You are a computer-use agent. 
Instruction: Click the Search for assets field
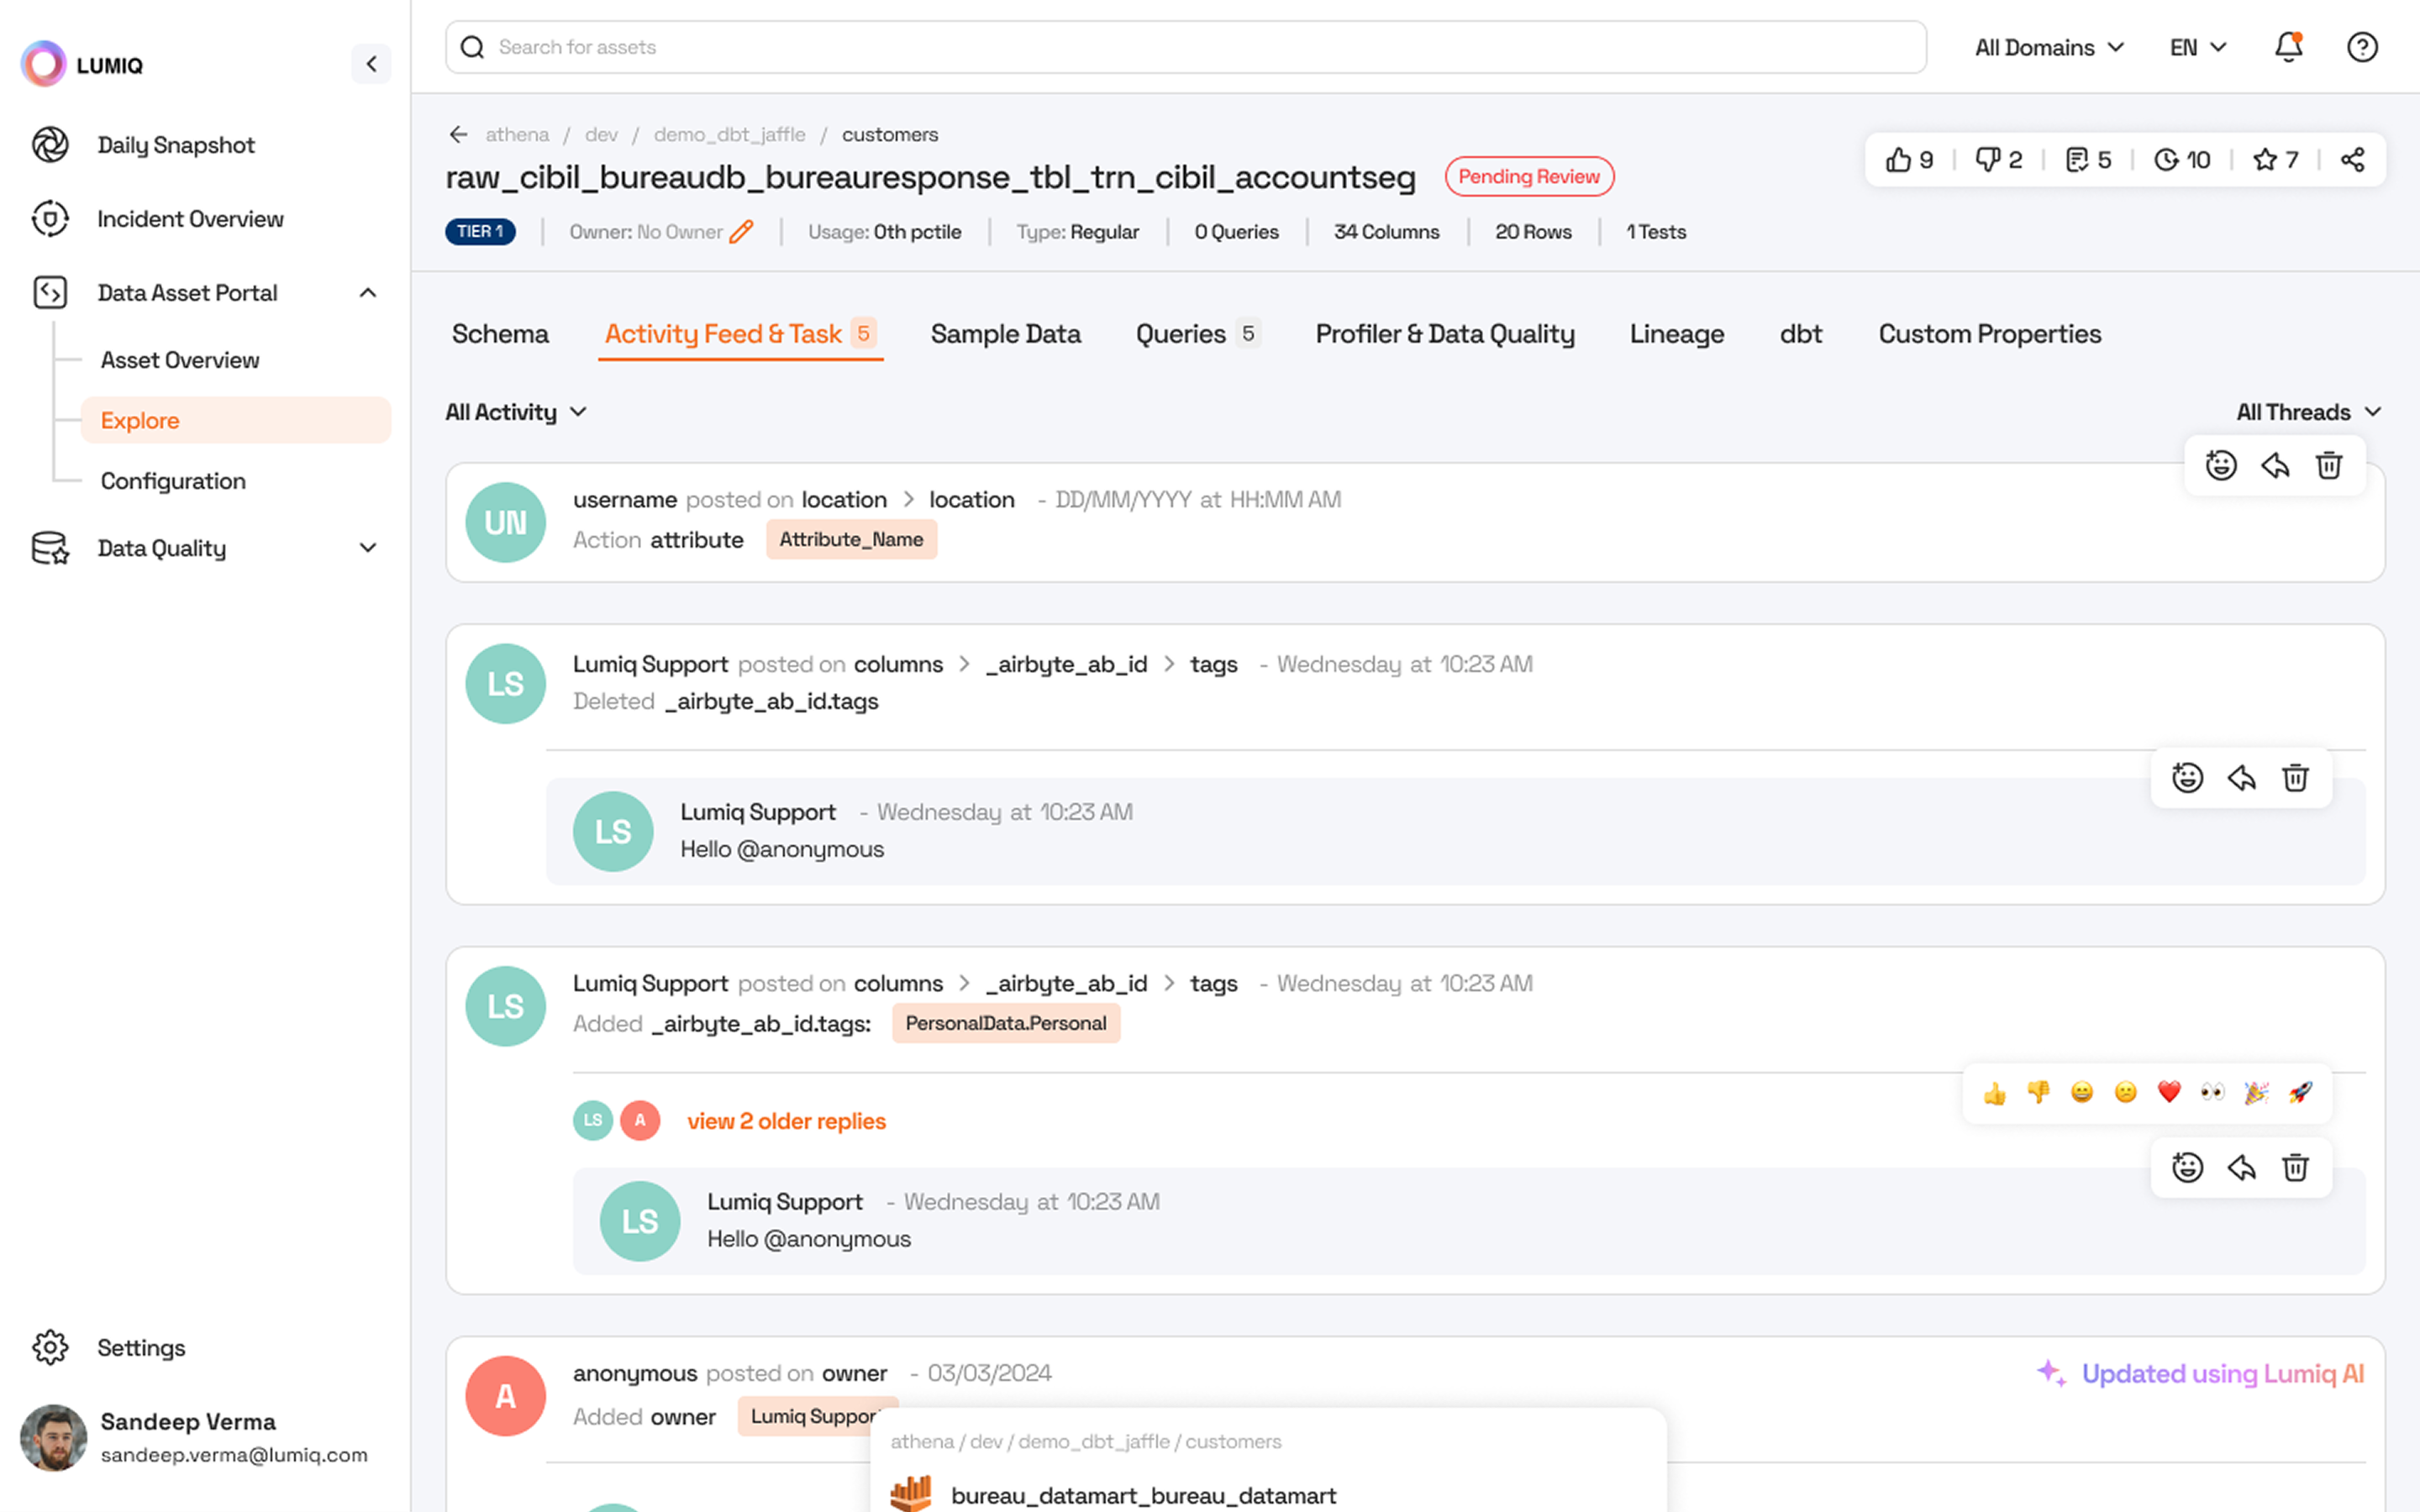pyautogui.click(x=1185, y=47)
